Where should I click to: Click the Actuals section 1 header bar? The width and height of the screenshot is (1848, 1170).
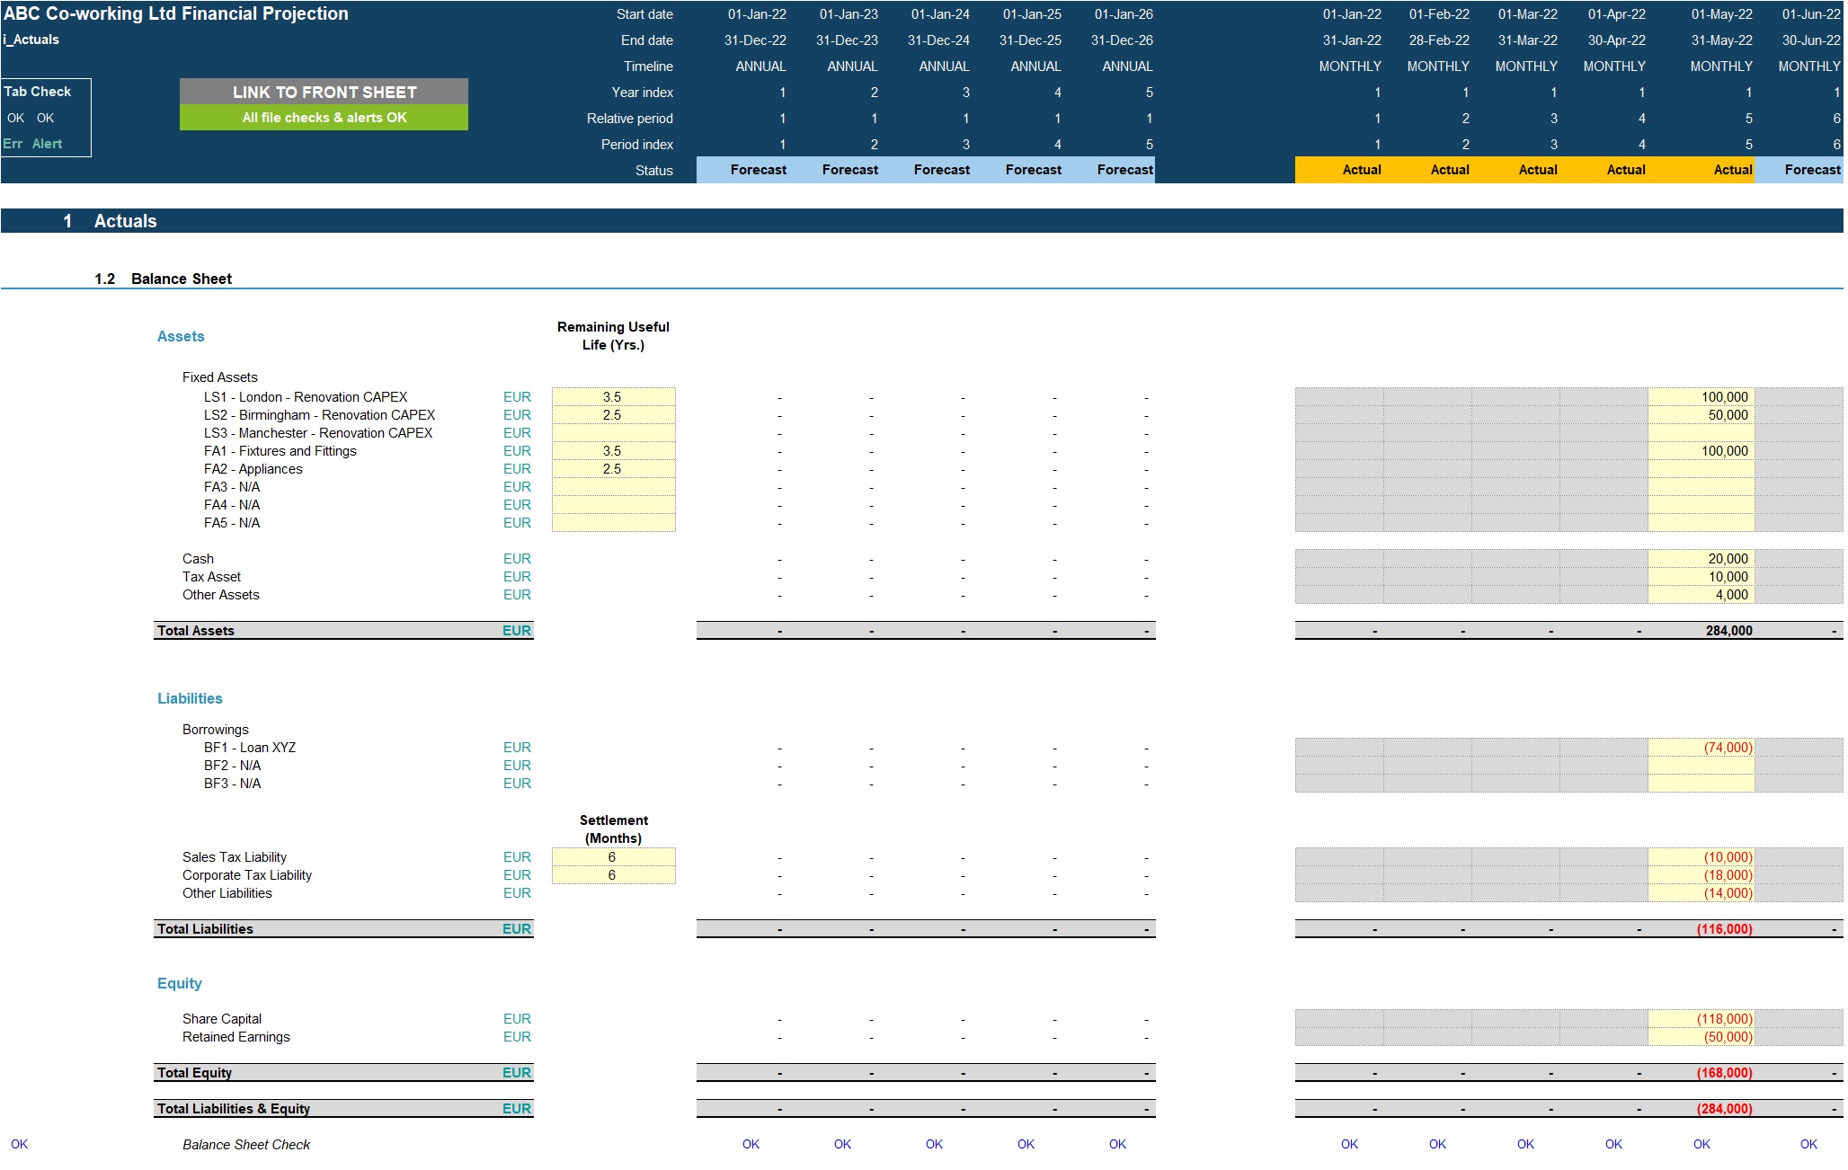click(x=922, y=221)
